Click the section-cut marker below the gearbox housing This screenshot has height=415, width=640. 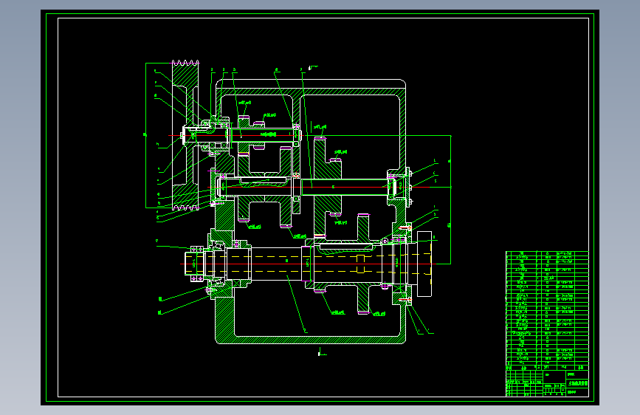point(322,351)
